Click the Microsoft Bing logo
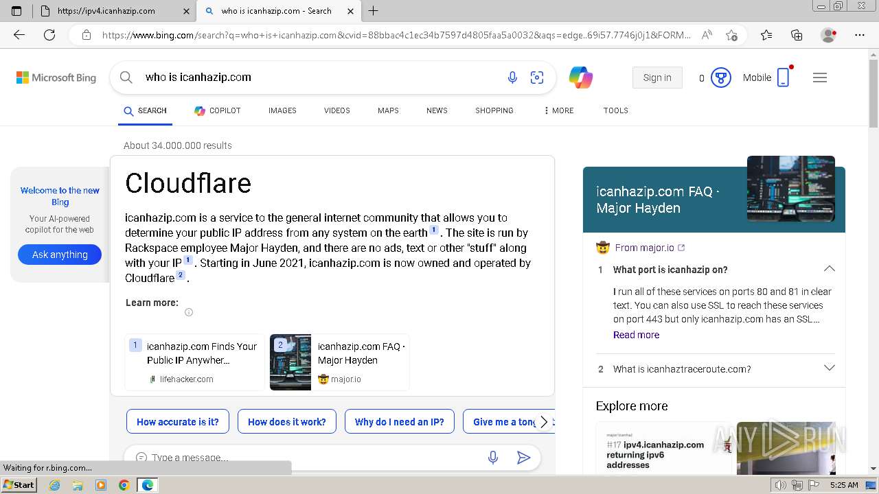 [x=56, y=78]
